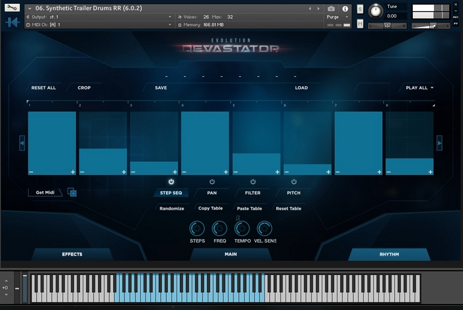463x310 pixels.
Task: Switch to the Effects tab
Action: coord(72,254)
